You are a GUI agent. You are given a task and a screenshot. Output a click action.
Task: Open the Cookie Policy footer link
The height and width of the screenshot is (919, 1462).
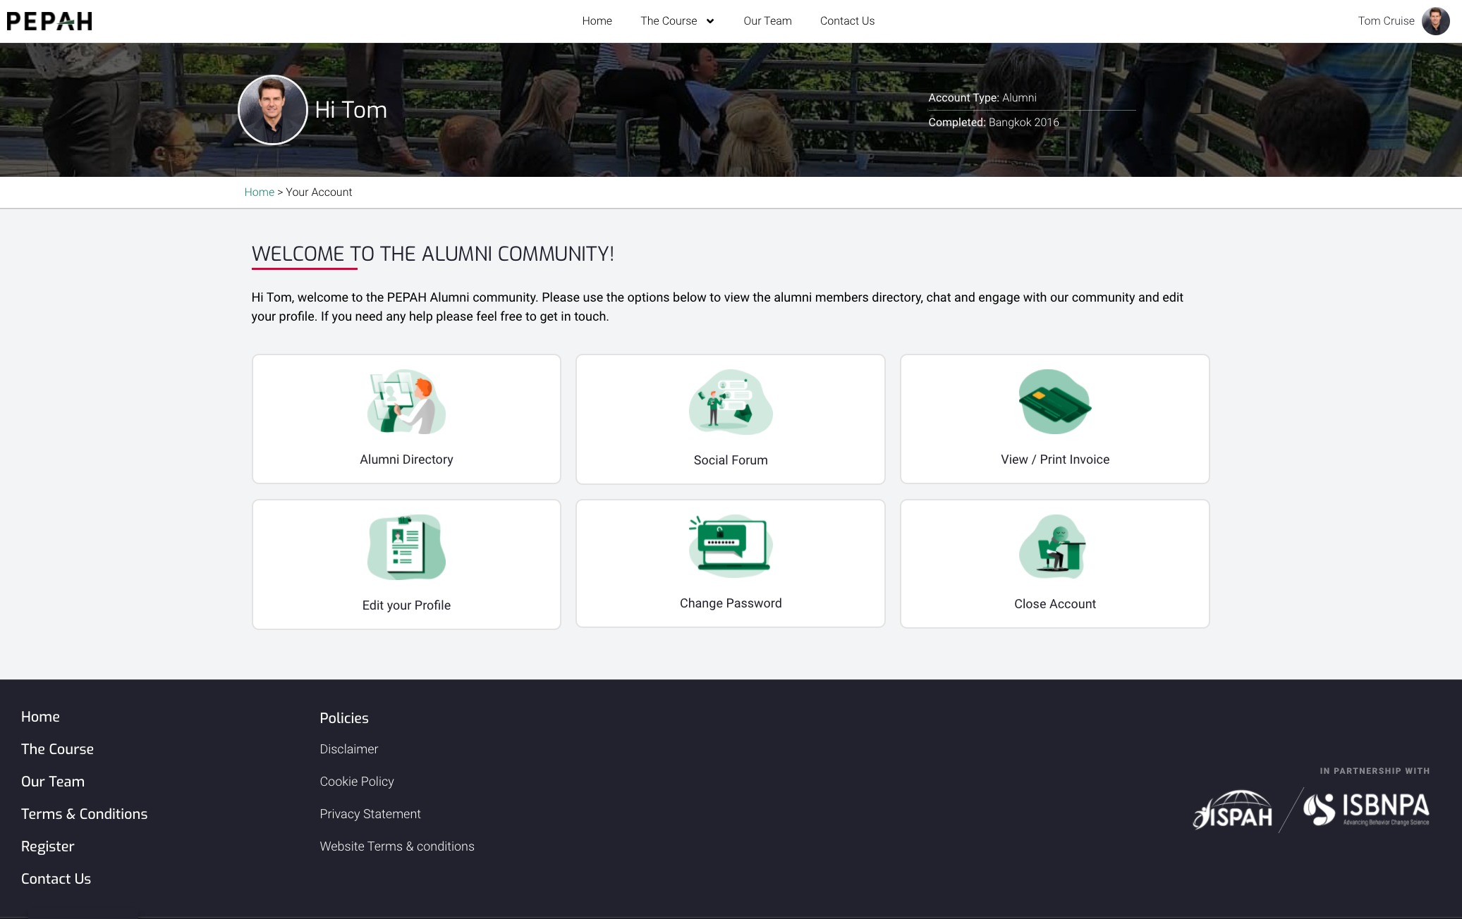356,782
